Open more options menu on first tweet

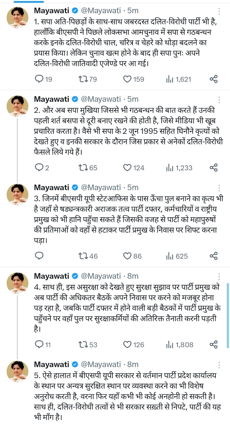(x=219, y=11)
